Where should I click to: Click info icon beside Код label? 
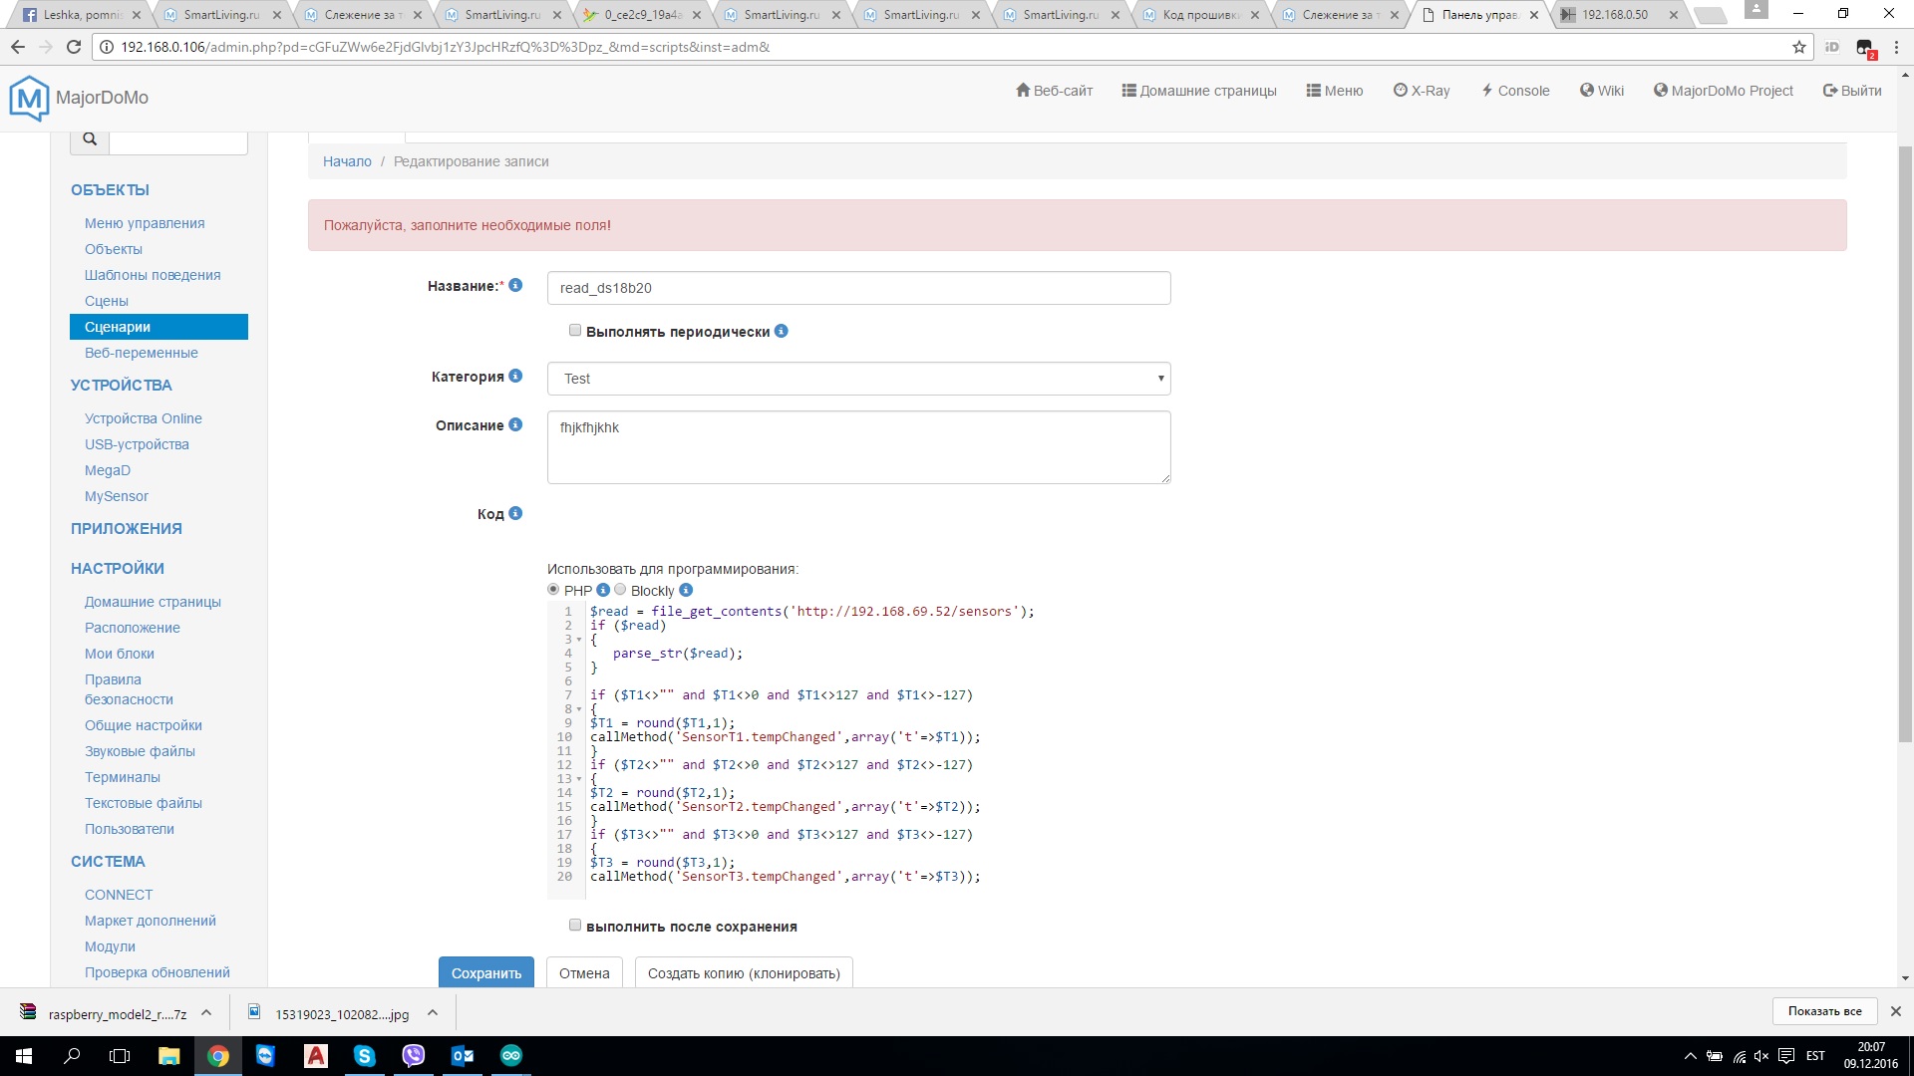[x=515, y=514]
